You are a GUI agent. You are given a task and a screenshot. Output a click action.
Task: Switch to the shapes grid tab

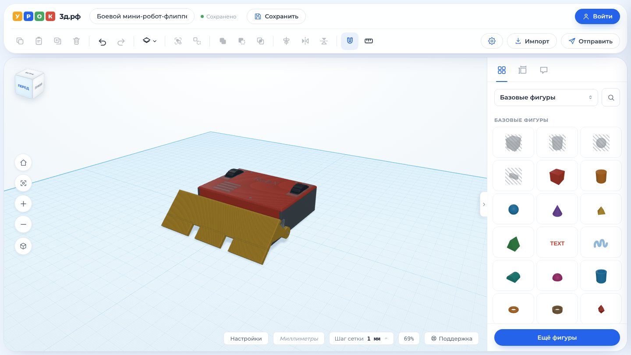(502, 70)
